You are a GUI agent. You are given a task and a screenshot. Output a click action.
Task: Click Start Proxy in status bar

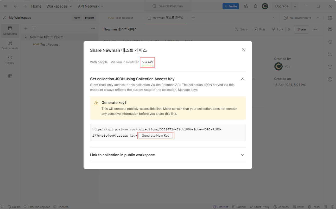(260, 207)
